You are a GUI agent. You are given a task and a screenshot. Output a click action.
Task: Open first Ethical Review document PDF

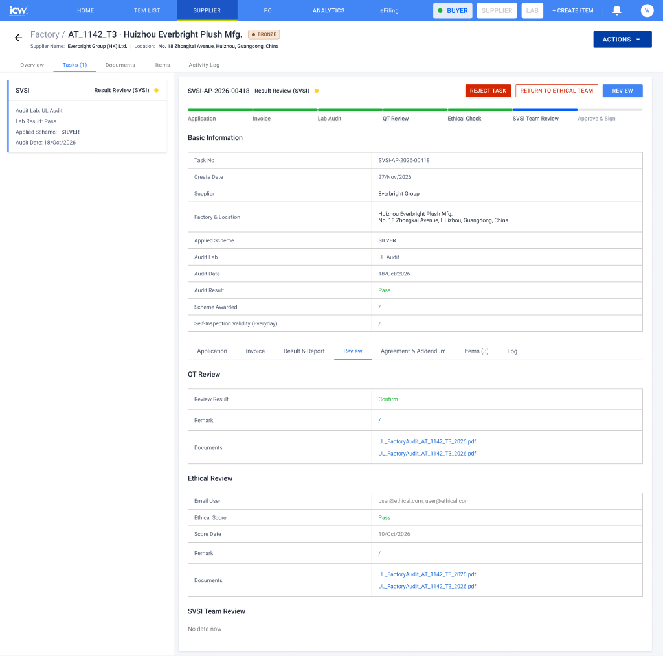(x=427, y=574)
